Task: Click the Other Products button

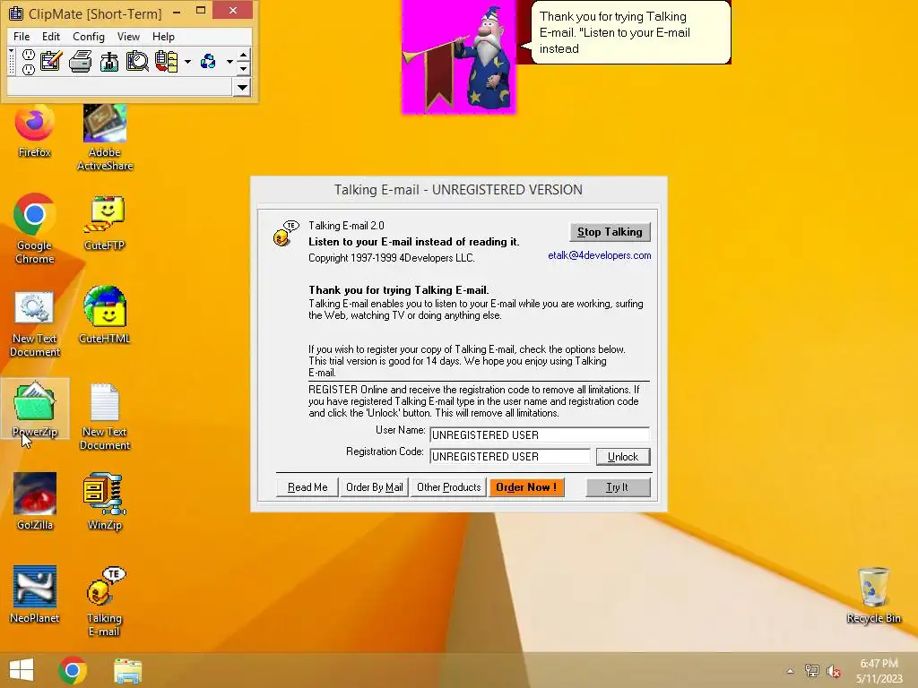Action: point(448,487)
